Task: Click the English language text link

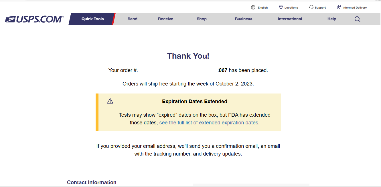Action: (x=262, y=8)
